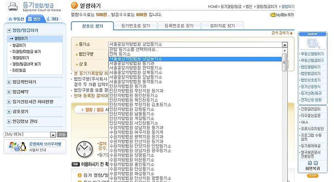Viewport: 334px width, 182px height.
Task: Open the 기타 tab
Action: [52, 19]
